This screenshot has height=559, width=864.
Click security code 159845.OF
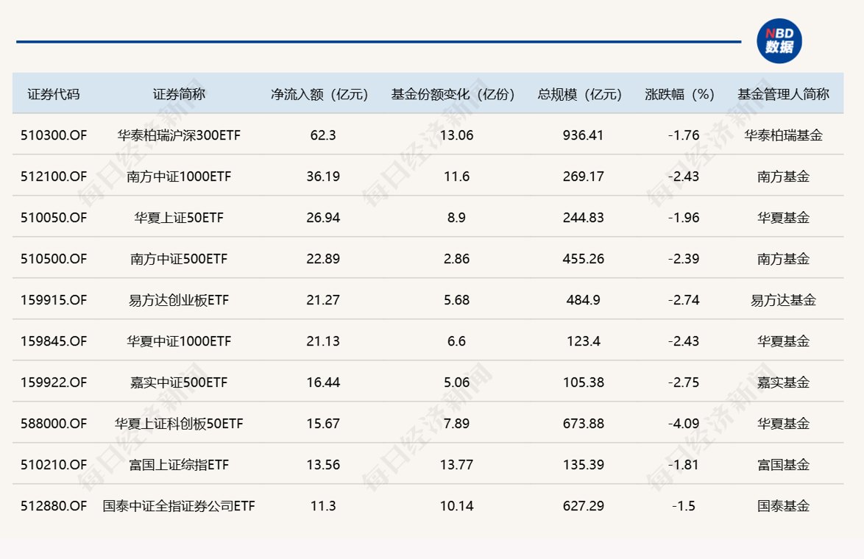point(54,341)
